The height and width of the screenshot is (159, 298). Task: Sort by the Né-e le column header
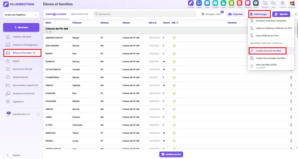153,23
